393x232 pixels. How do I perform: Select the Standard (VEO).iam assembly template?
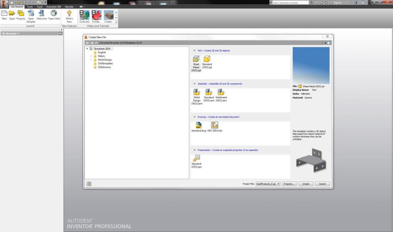pyautogui.click(x=209, y=95)
